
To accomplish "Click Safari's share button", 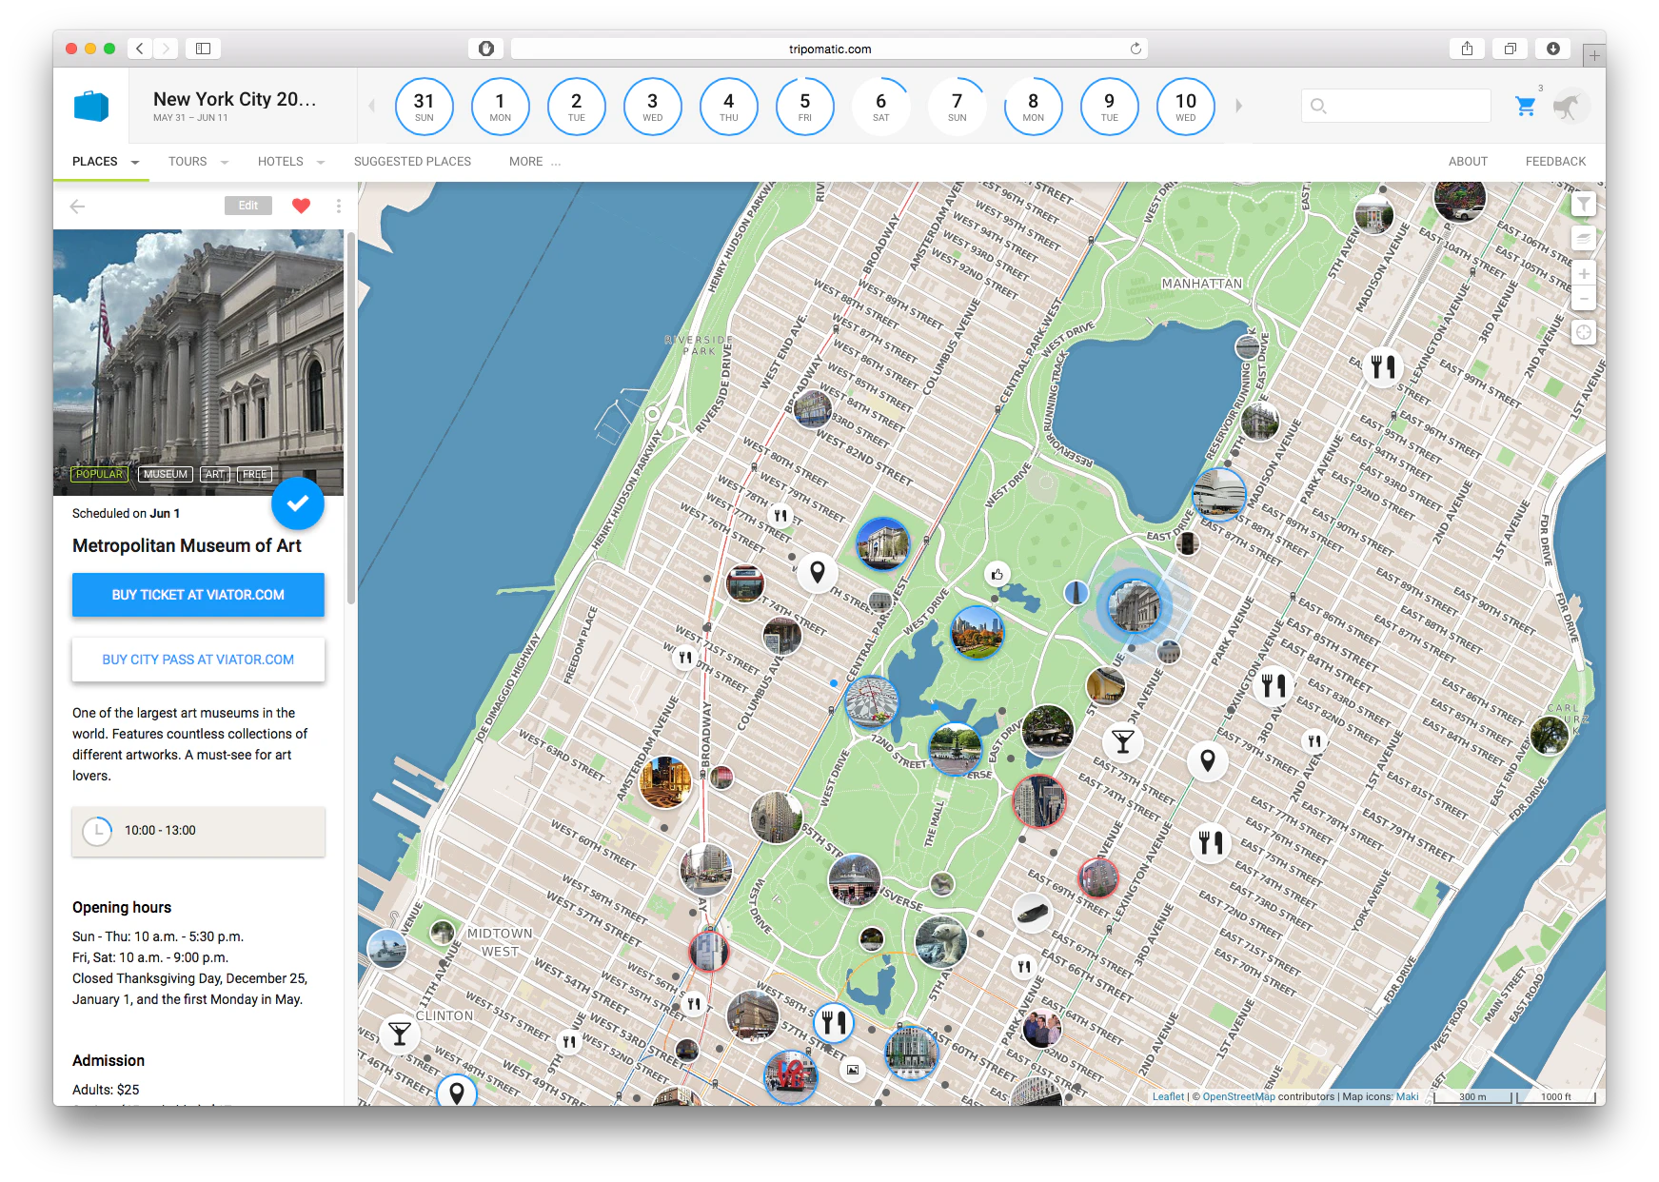I will 1467,49.
